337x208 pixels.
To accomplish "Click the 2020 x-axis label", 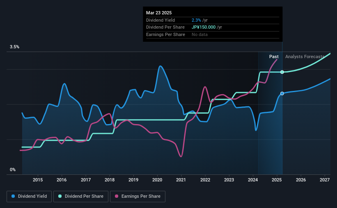I will coord(157,180).
